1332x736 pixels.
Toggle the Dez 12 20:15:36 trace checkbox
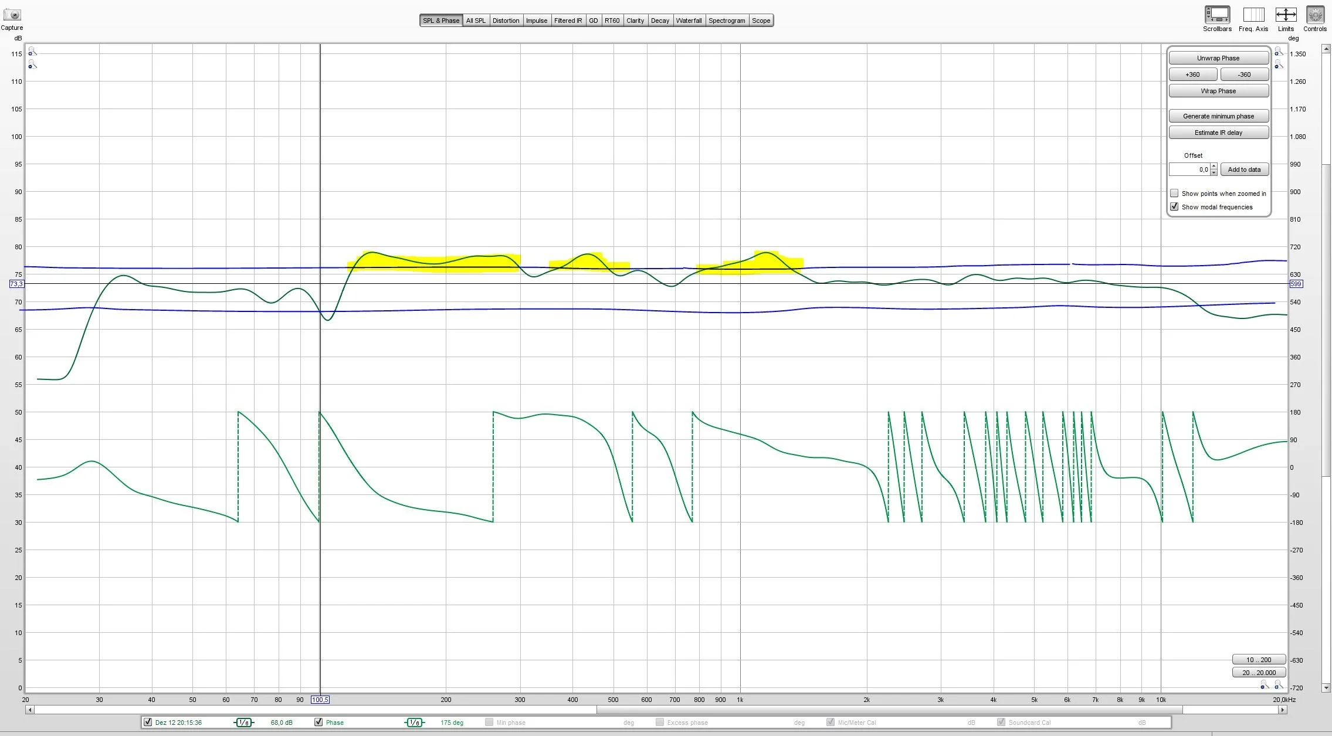[x=148, y=722]
